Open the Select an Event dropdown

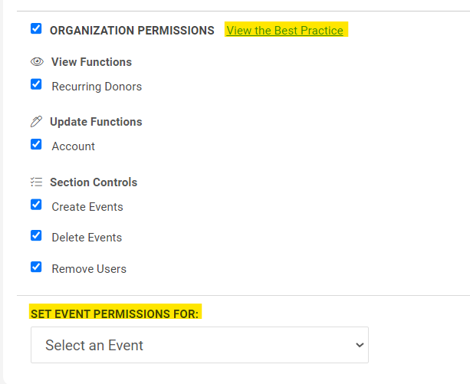(x=199, y=345)
